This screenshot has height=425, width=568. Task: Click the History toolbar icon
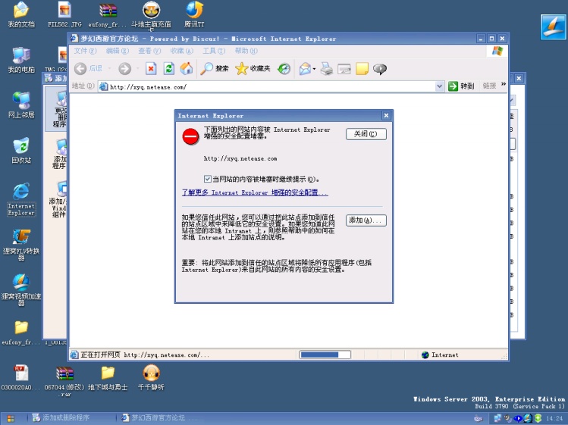284,68
